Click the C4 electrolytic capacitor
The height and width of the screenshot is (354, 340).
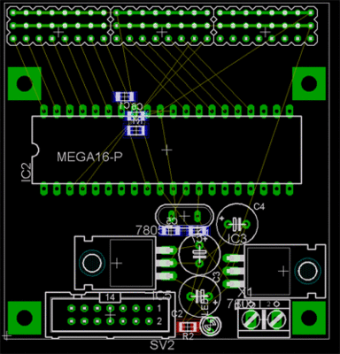point(237,224)
